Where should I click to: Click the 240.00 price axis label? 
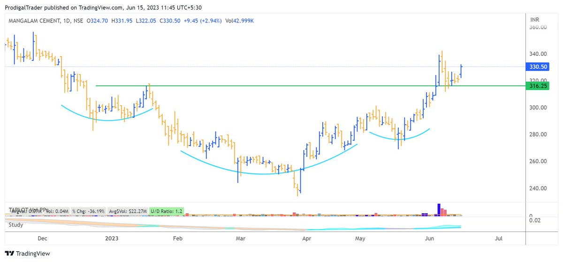538,188
